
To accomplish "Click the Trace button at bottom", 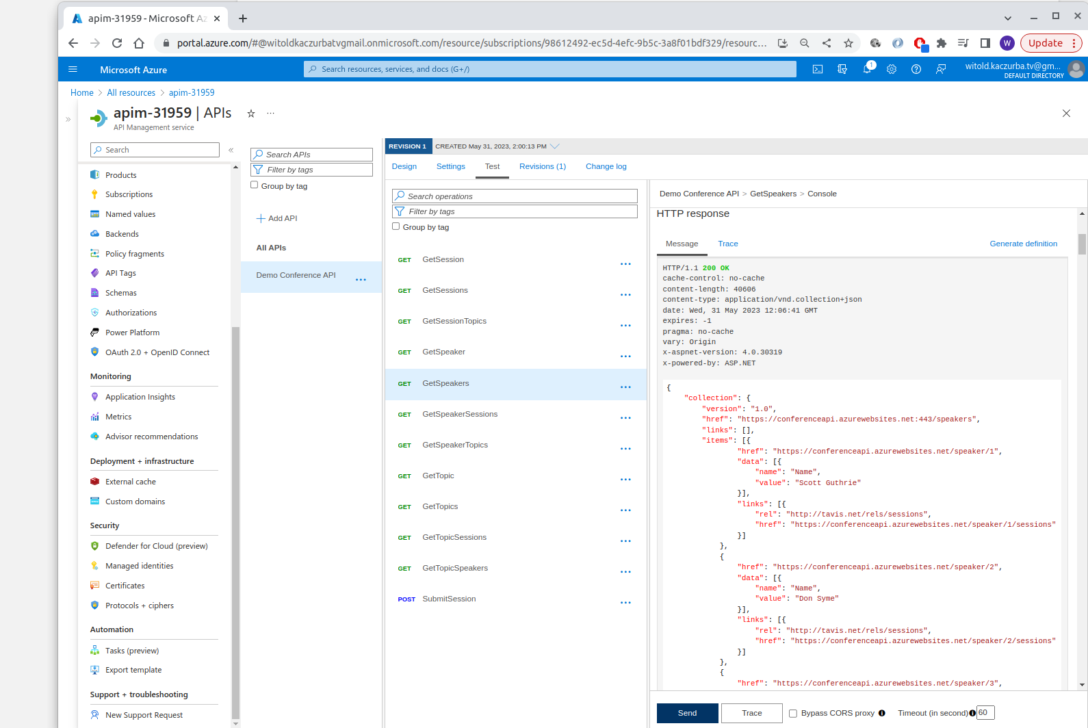I will click(x=752, y=713).
